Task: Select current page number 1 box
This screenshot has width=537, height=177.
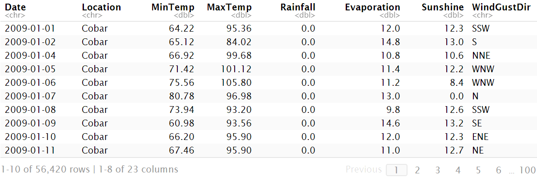Action: 397,170
